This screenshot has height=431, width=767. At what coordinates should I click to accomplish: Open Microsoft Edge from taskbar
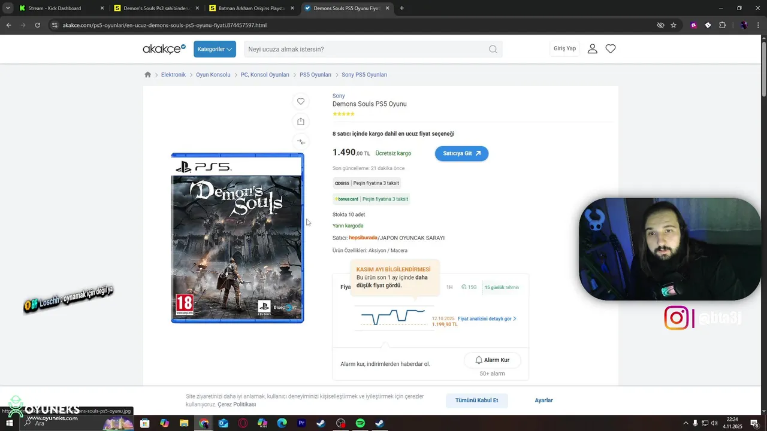(282, 423)
